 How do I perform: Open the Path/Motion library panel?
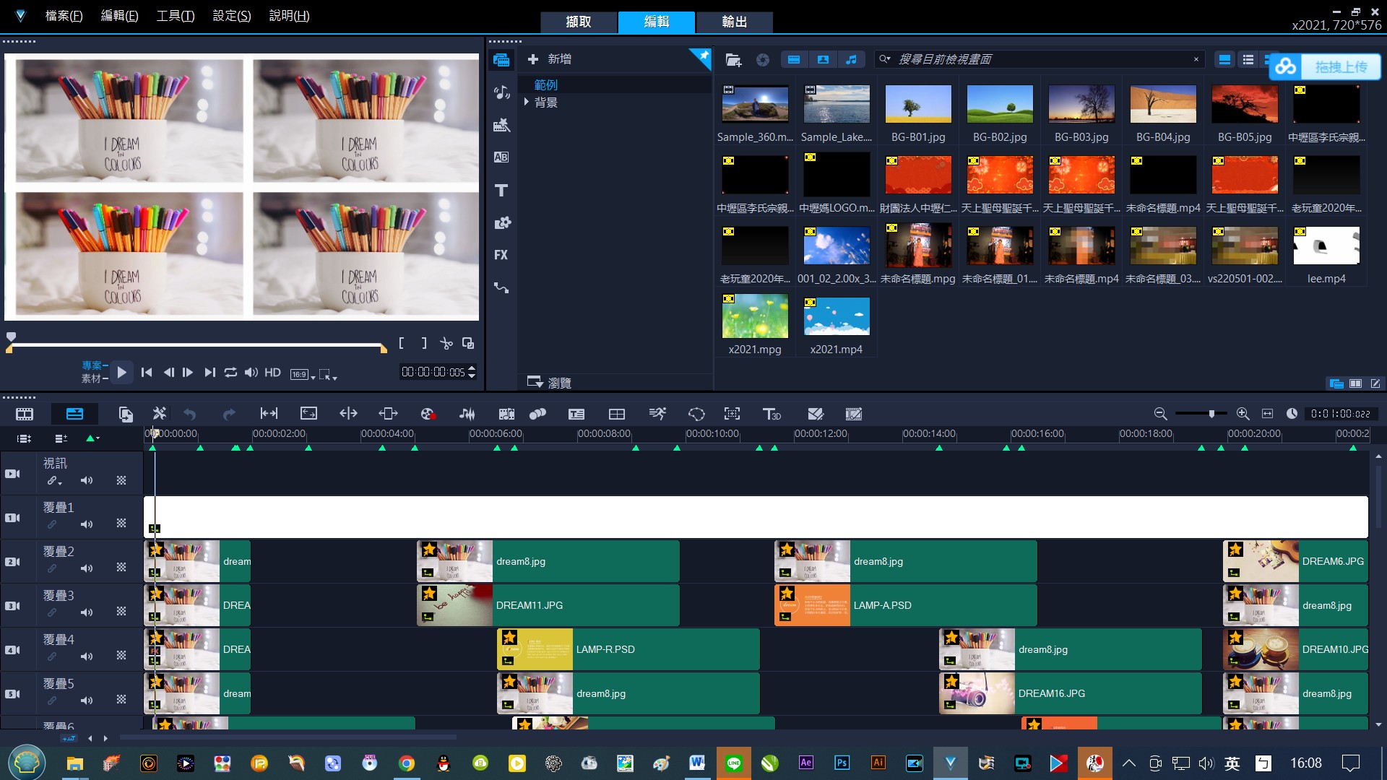coord(501,288)
